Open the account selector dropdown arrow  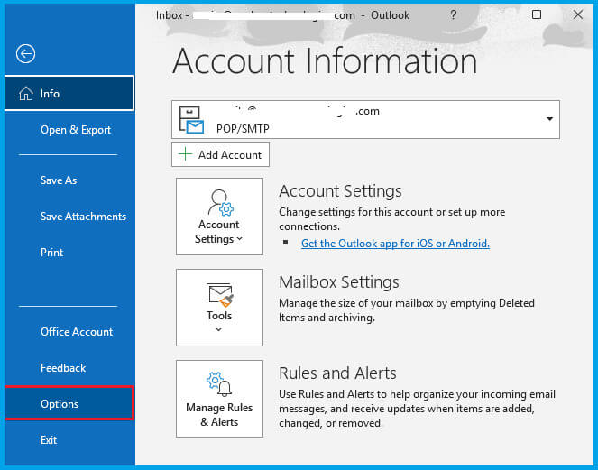coord(549,119)
